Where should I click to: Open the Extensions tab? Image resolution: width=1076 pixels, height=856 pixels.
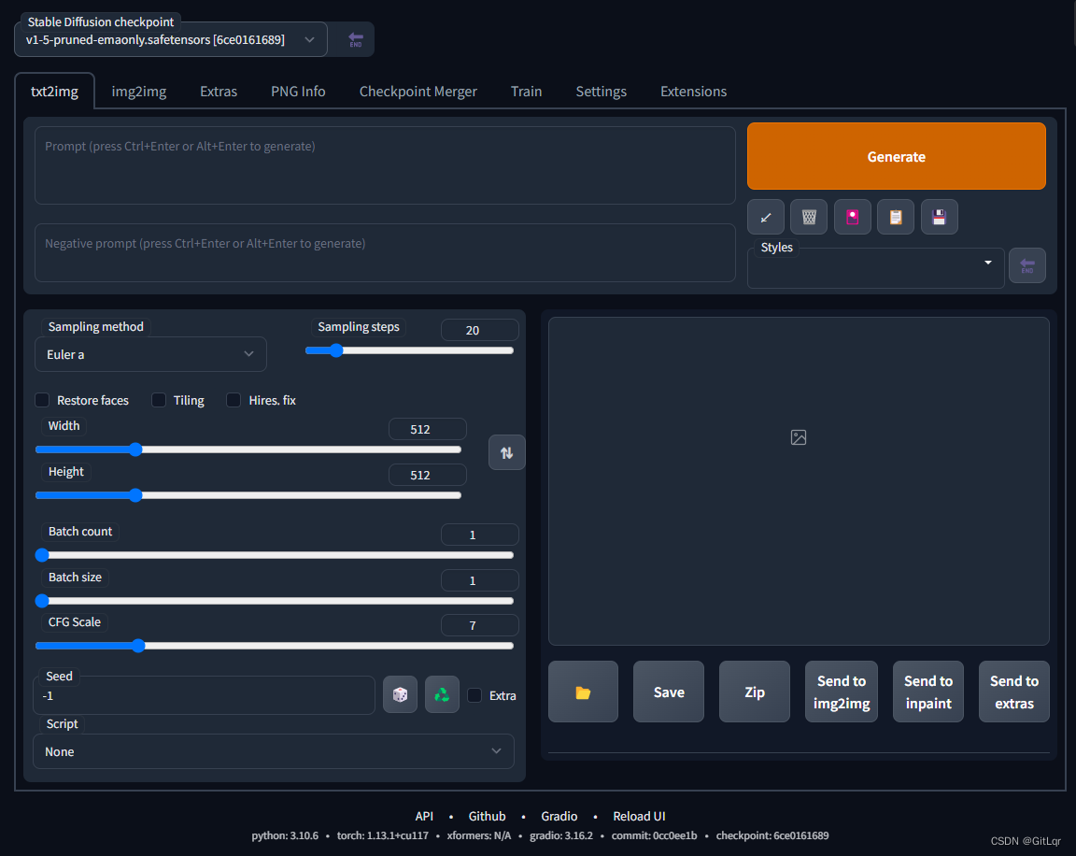(x=693, y=92)
